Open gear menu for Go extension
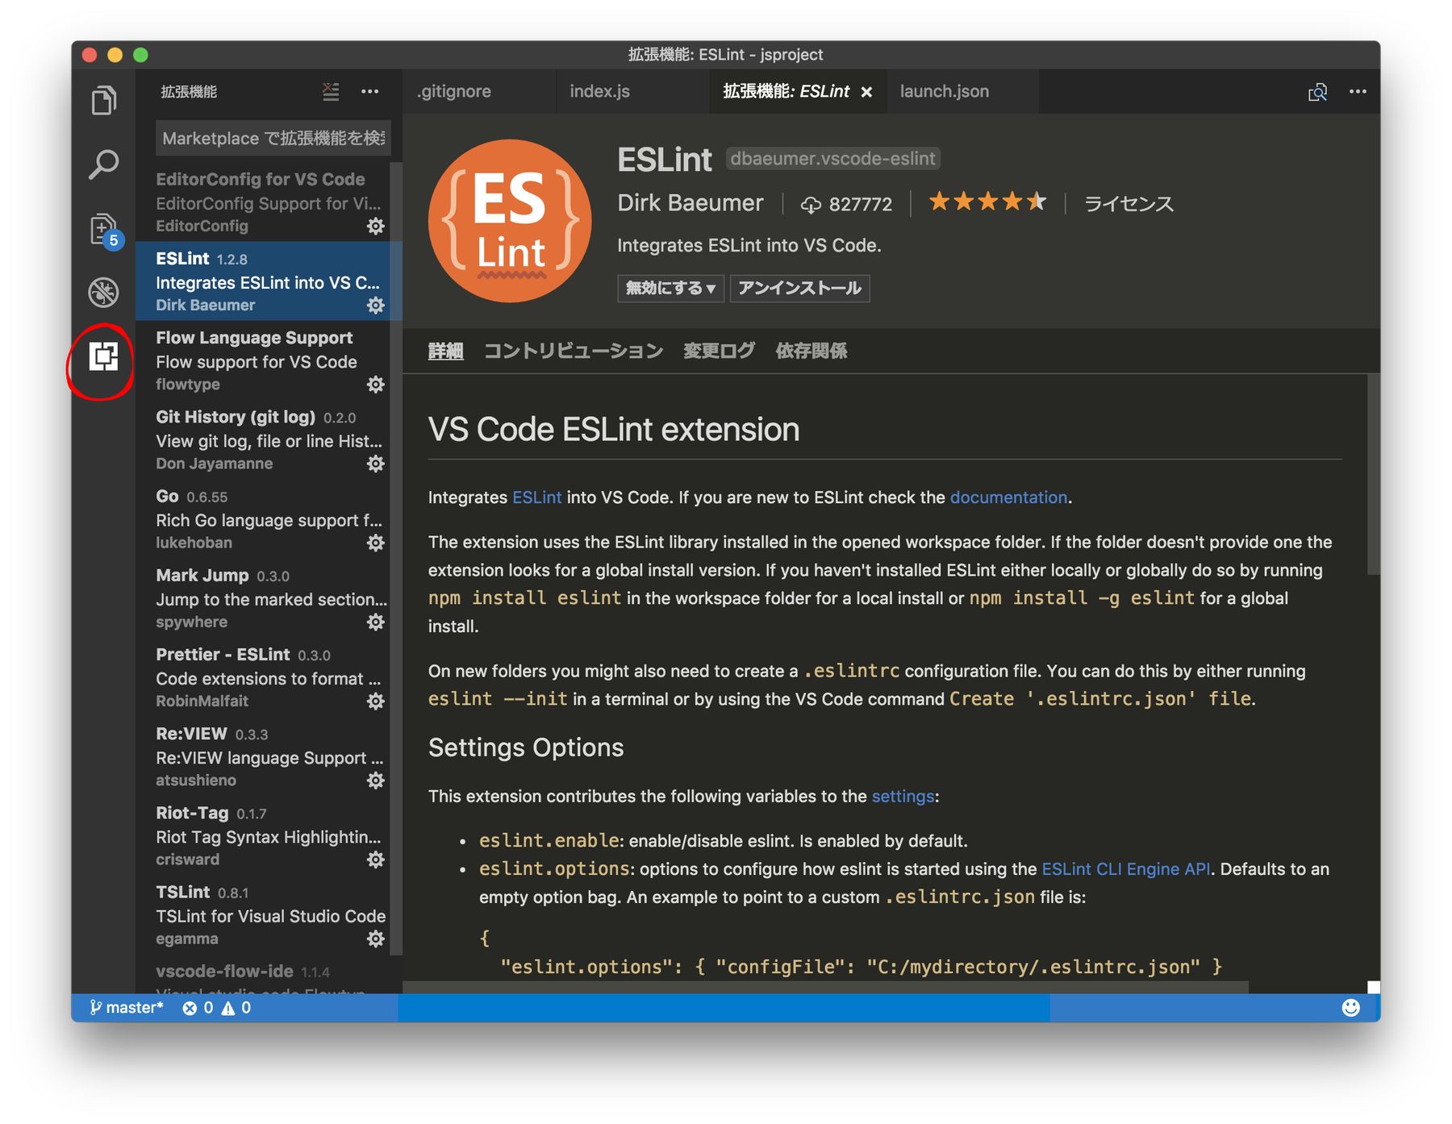This screenshot has height=1124, width=1452. tap(376, 542)
